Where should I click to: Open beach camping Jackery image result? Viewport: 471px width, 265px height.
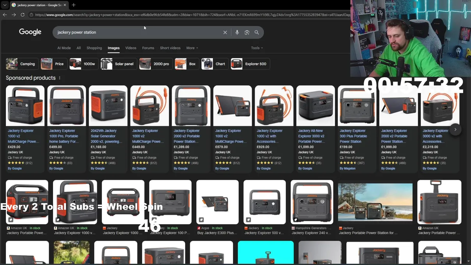(375, 202)
